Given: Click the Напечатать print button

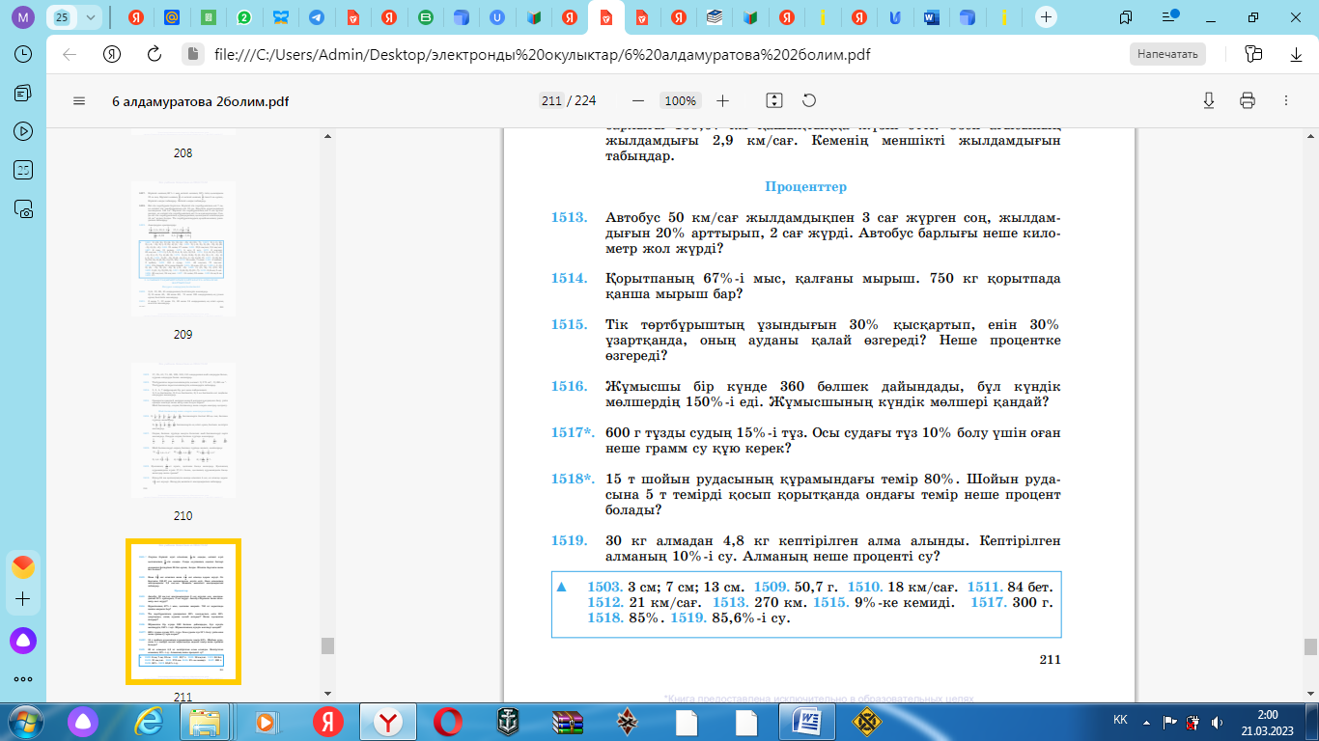Looking at the screenshot, I should [x=1167, y=54].
